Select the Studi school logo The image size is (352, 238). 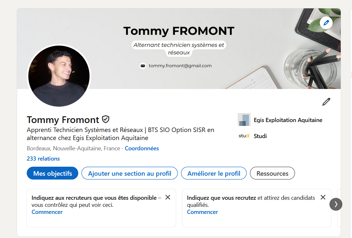[x=244, y=136]
